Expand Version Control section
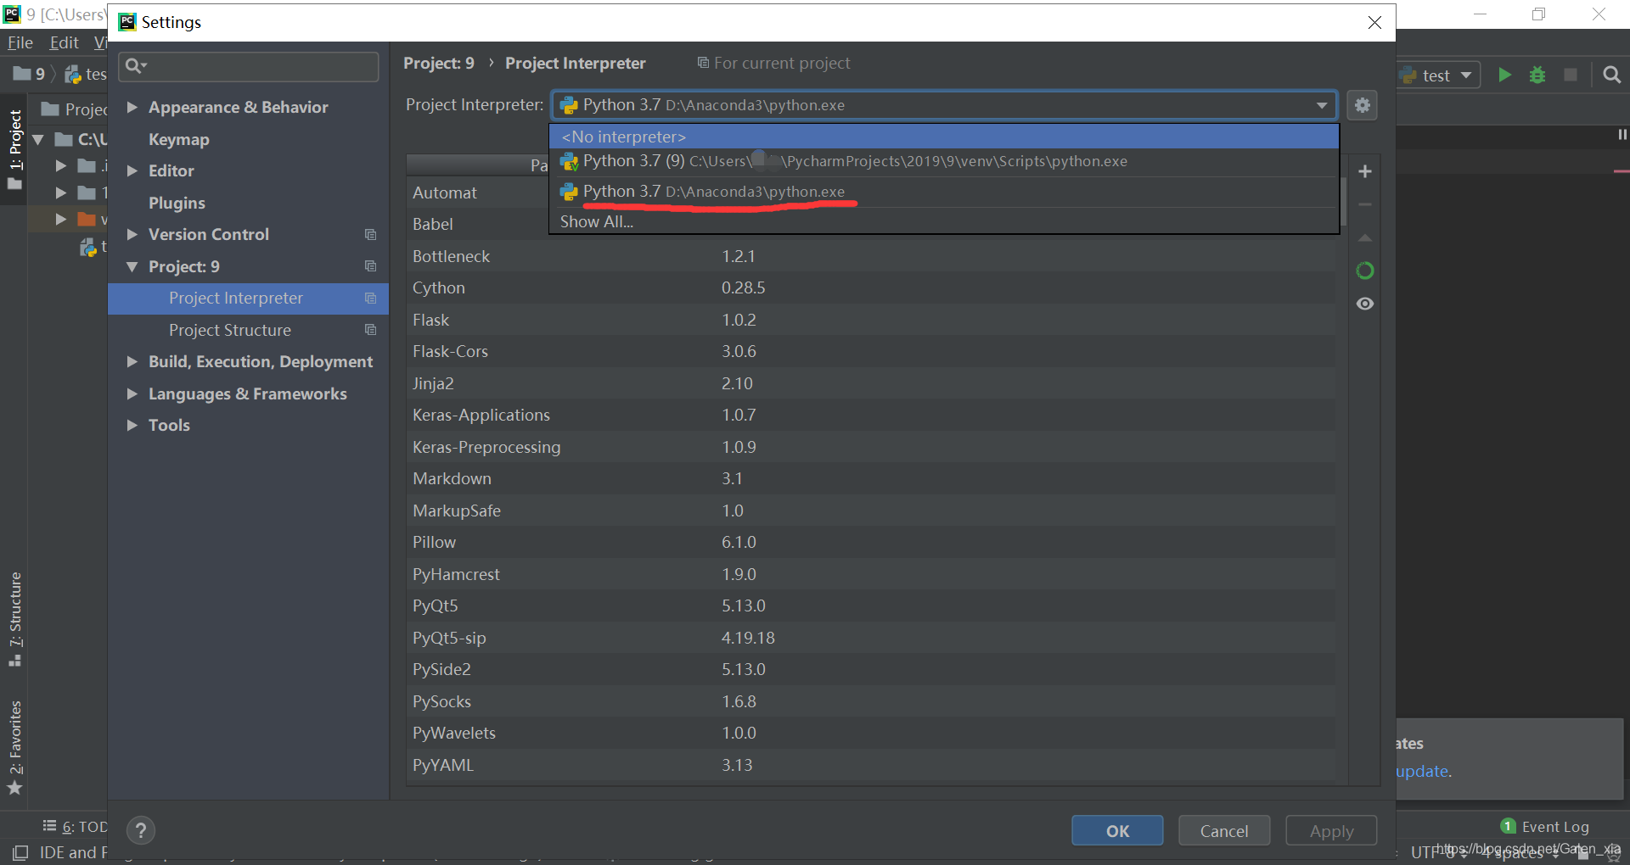The width and height of the screenshot is (1630, 865). pos(132,234)
